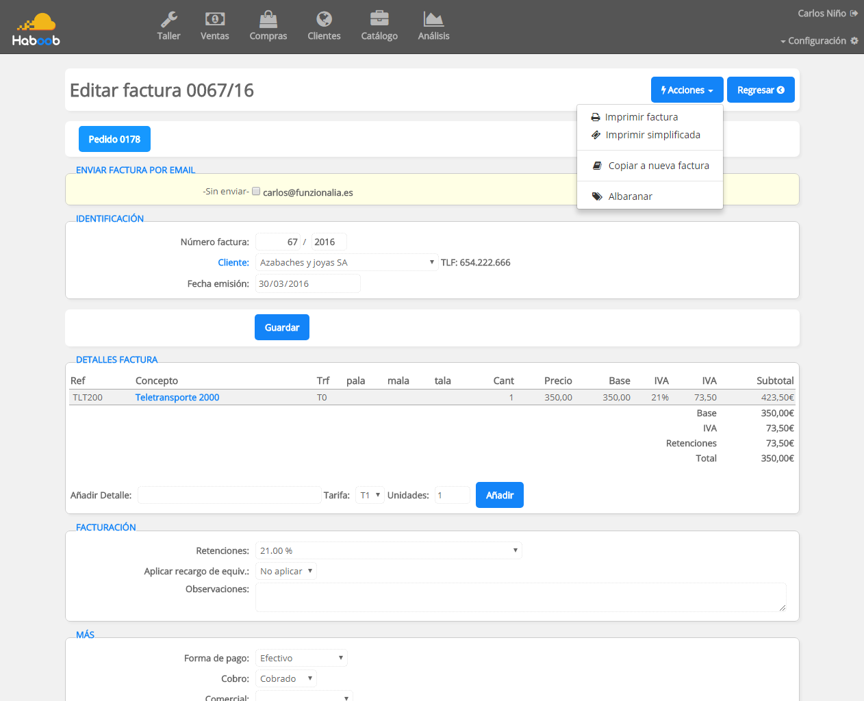864x701 pixels.
Task: Focus the invoice year field 2016
Action: [329, 242]
